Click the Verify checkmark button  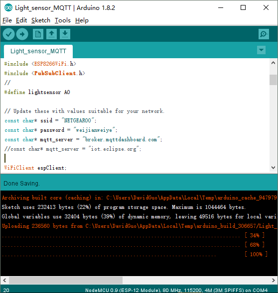click(8, 34)
